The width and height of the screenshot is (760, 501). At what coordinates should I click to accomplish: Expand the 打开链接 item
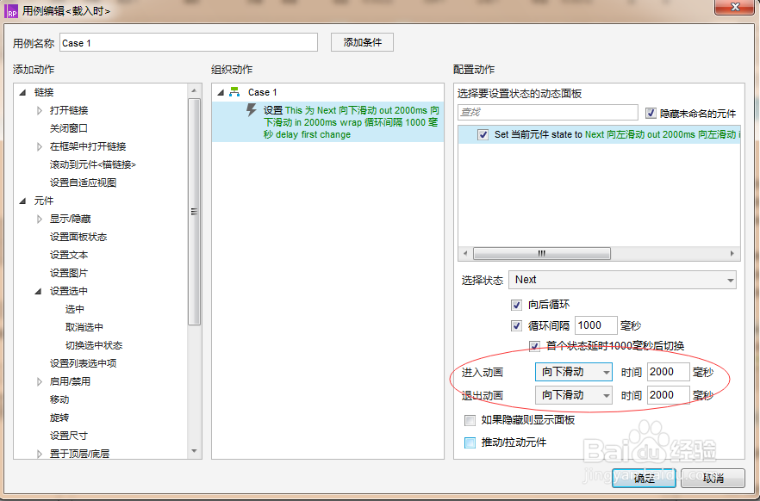pyautogui.click(x=40, y=110)
